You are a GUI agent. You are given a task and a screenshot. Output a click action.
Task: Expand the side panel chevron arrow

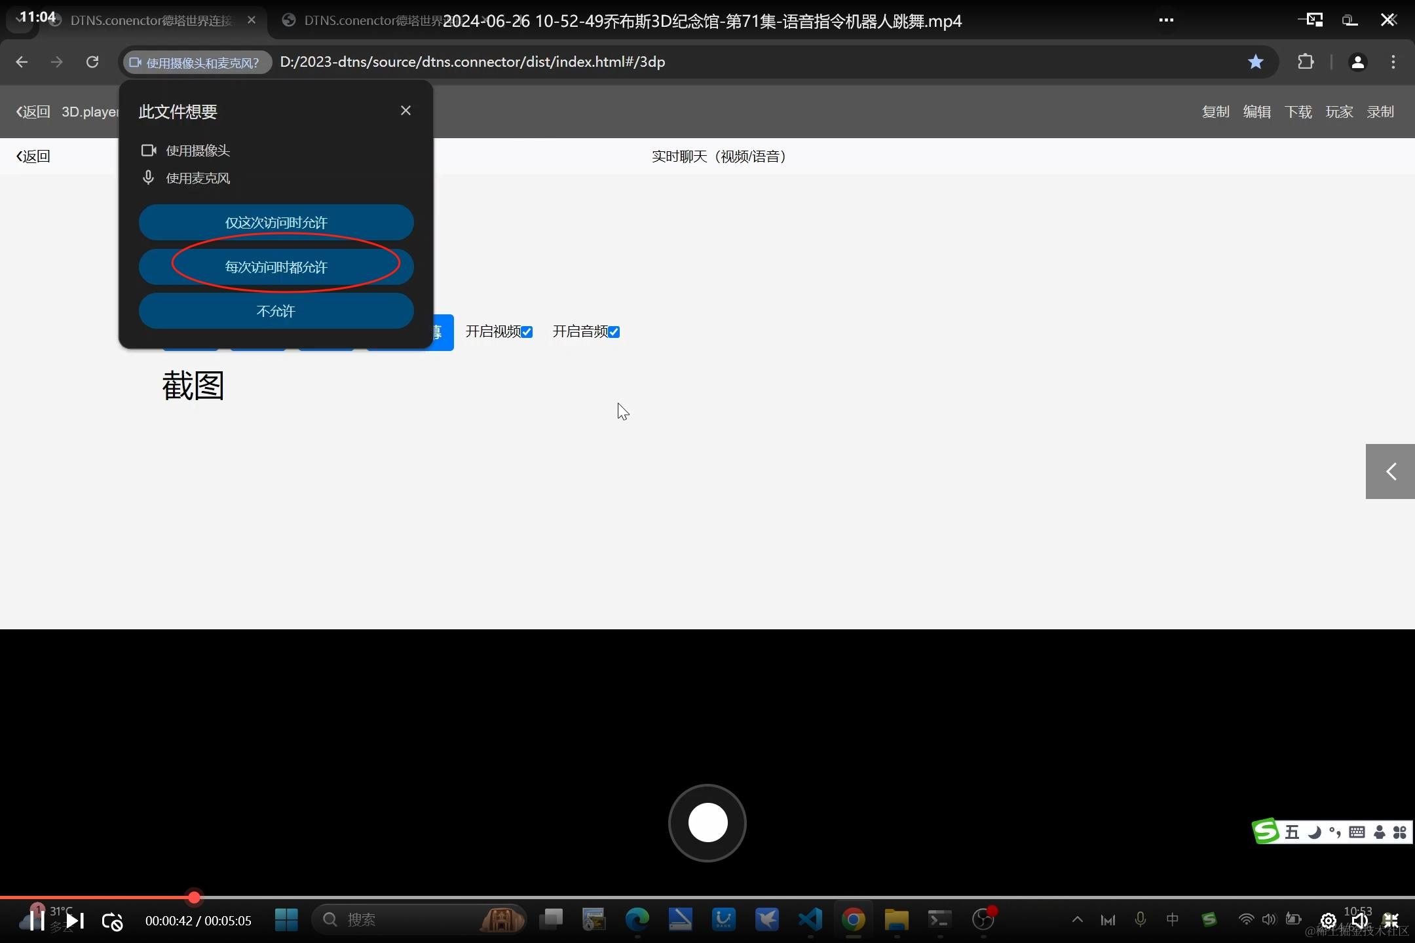[x=1390, y=471]
